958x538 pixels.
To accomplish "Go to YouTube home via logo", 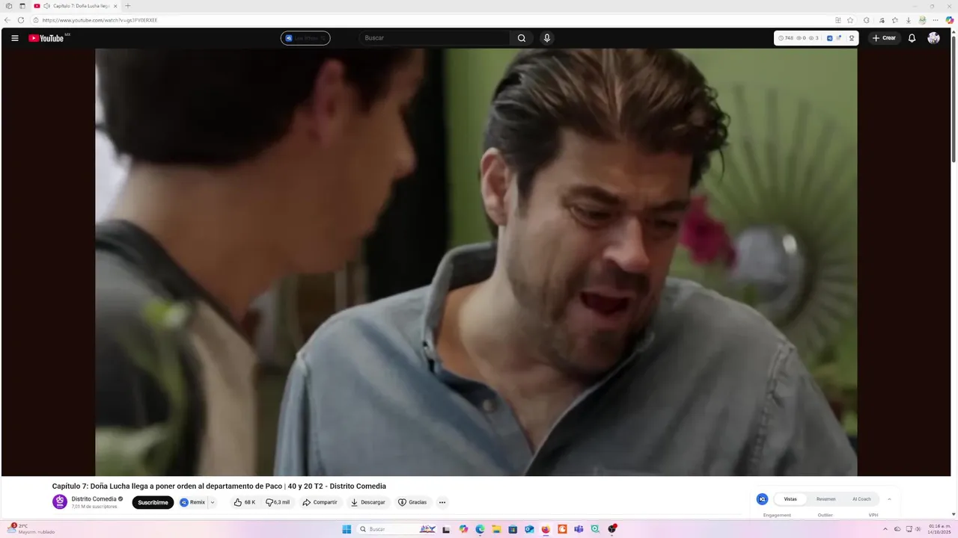I will 46,38.
